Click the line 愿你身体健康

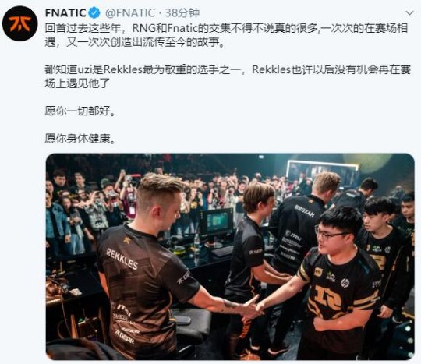(x=80, y=139)
